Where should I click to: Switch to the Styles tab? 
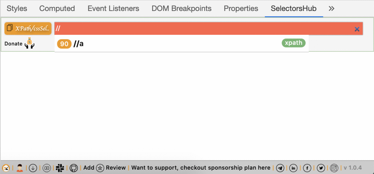pos(17,8)
